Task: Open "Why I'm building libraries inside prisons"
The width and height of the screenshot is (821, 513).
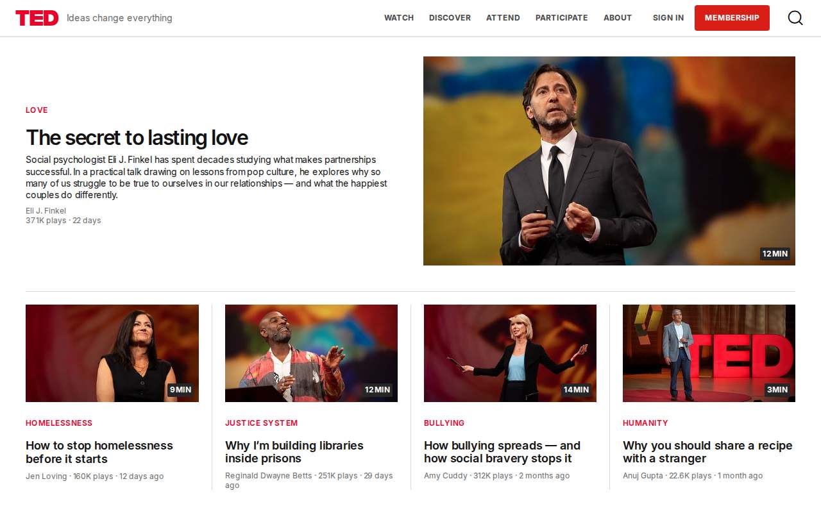Action: pos(294,452)
